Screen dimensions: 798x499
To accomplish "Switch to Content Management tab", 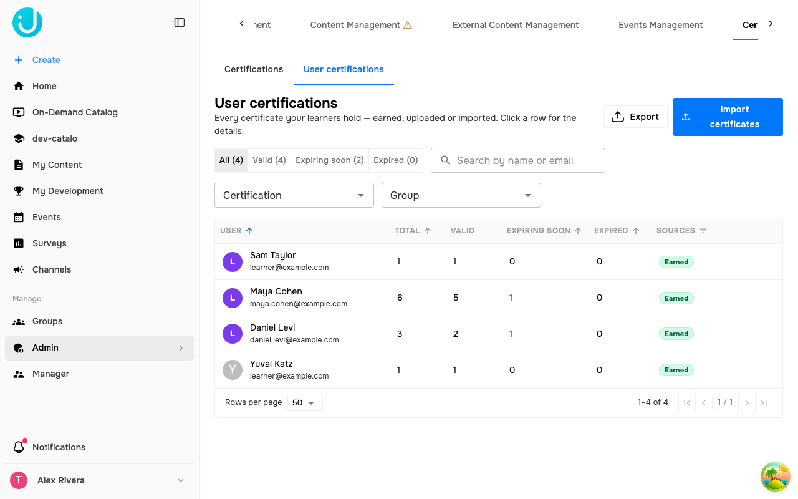I will pos(361,25).
